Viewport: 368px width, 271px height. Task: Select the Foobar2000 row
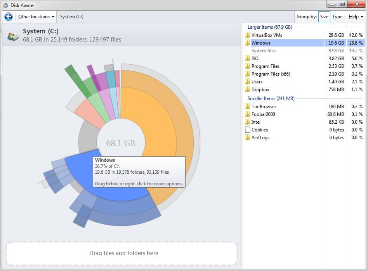(304, 114)
